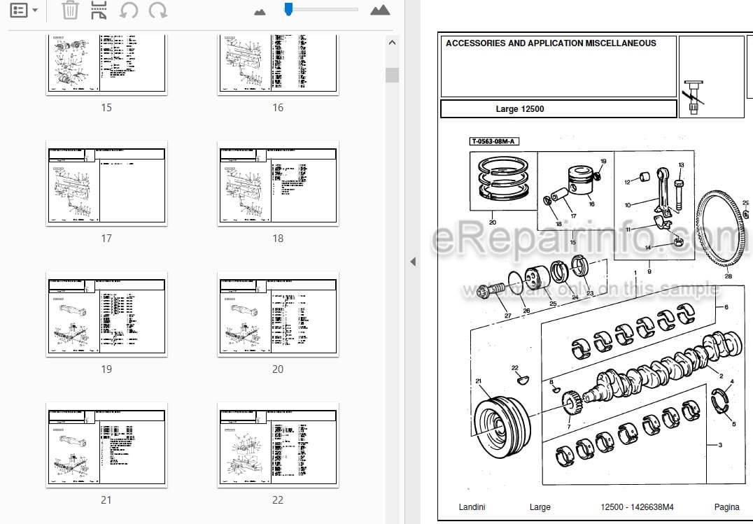753x524 pixels.
Task: Click scroll up arrow in thumbnail panel
Action: tap(392, 43)
